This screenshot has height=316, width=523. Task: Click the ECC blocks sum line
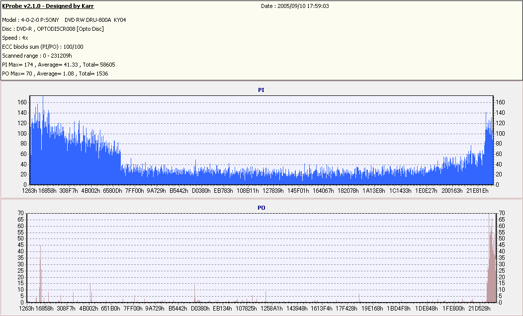43,47
